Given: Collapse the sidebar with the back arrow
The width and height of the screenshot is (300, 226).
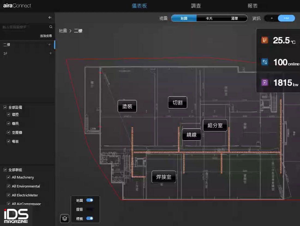Looking at the screenshot, I should (50, 18).
